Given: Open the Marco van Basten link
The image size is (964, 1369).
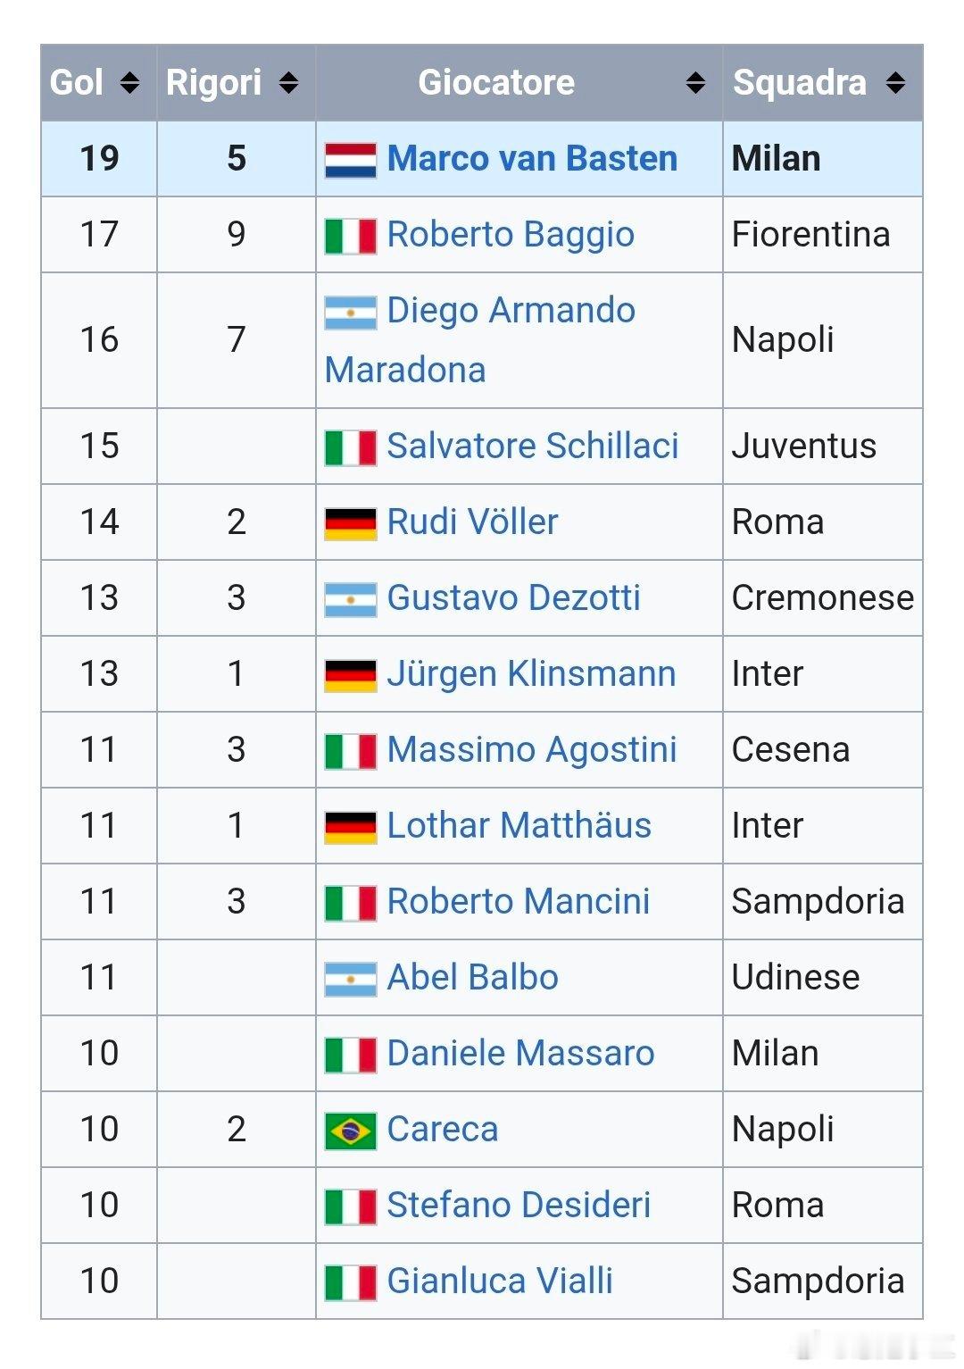Looking at the screenshot, I should 532,159.
